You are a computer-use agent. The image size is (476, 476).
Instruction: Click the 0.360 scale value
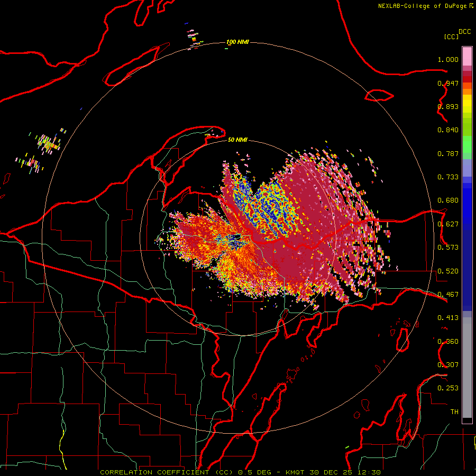tap(448, 342)
